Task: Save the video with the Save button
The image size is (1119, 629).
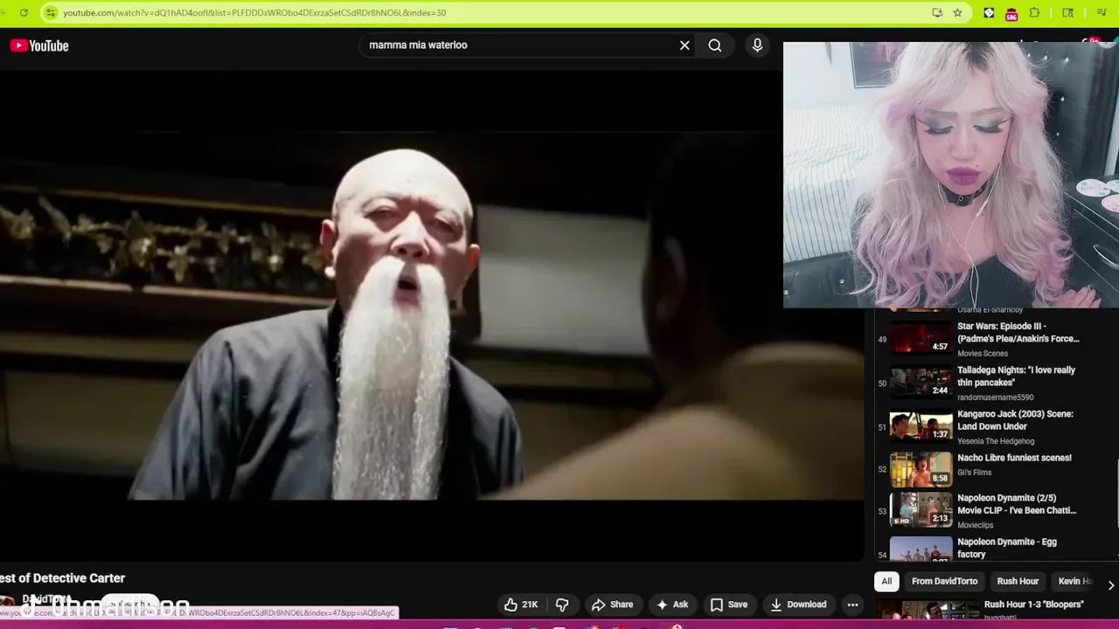Action: (728, 605)
